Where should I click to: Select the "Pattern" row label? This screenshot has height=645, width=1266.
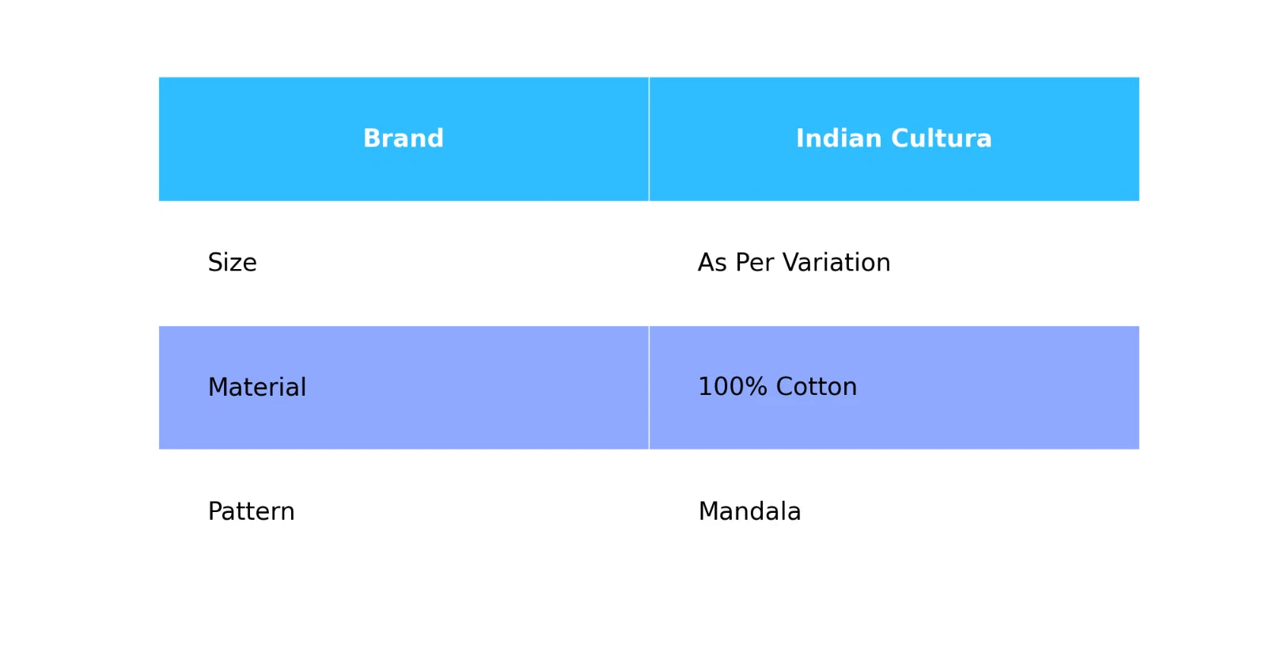251,511
